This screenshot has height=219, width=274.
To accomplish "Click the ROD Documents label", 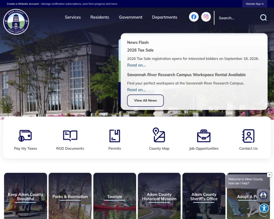I will pyautogui.click(x=70, y=148).
